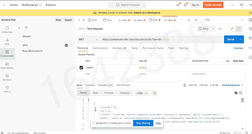Click the settings gear icon in header

coord(185,5)
